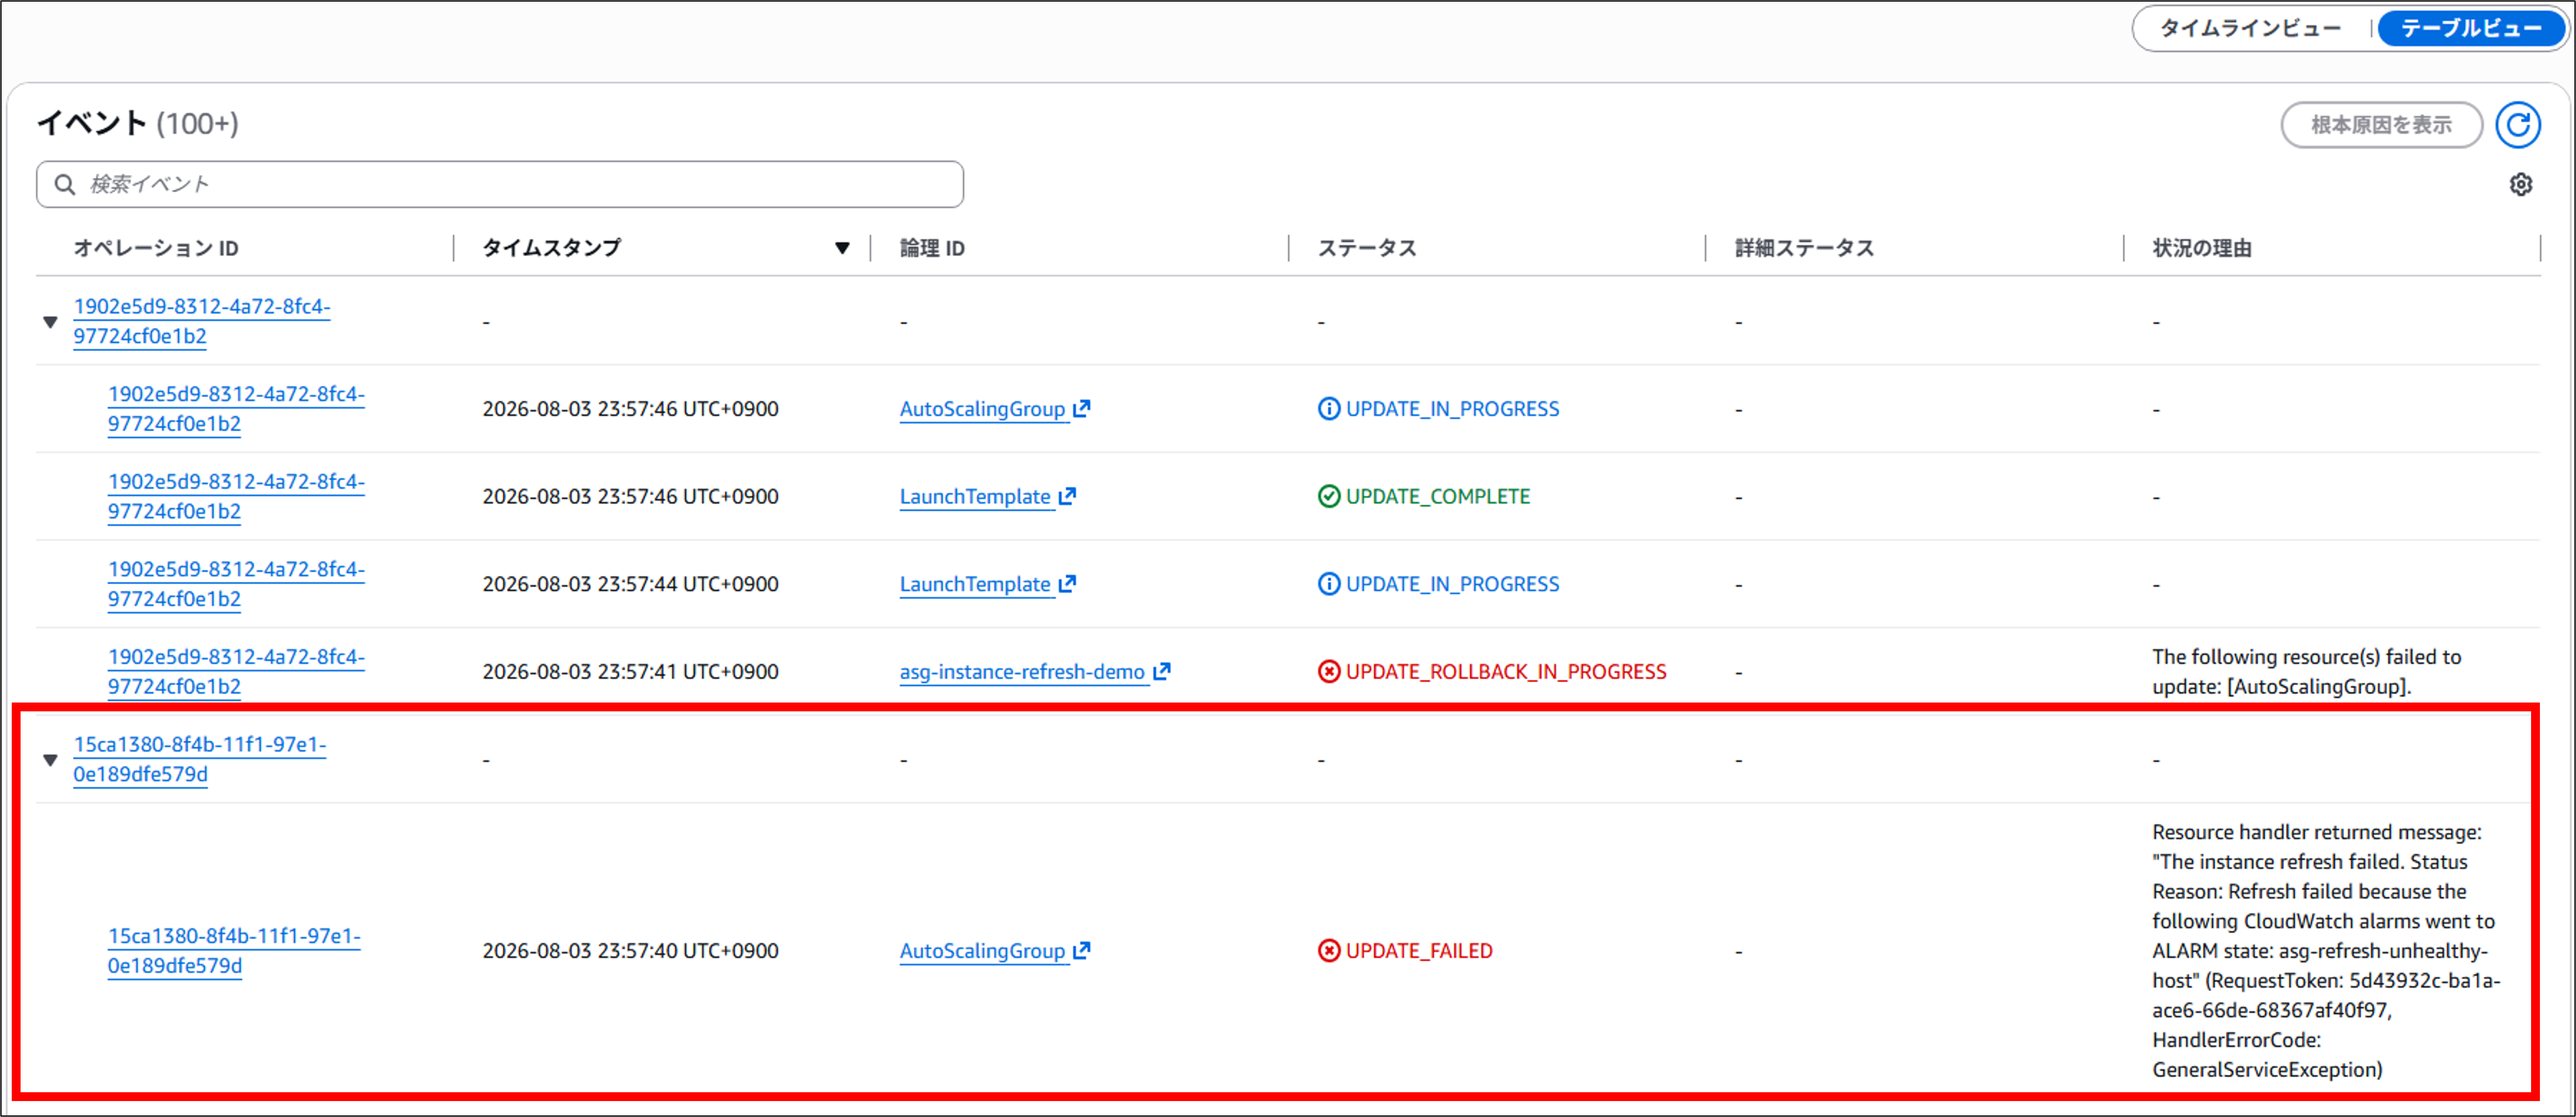The image size is (2576, 1117).
Task: Click info icon of LaunchTemplate UPDATE_IN_PROGRESS
Action: coord(1329,584)
